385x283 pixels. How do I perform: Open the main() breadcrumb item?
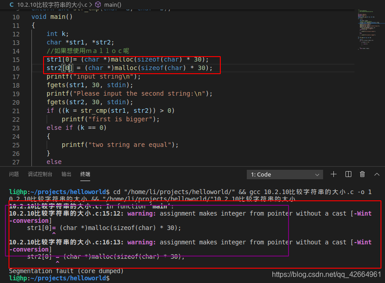pyautogui.click(x=113, y=4)
